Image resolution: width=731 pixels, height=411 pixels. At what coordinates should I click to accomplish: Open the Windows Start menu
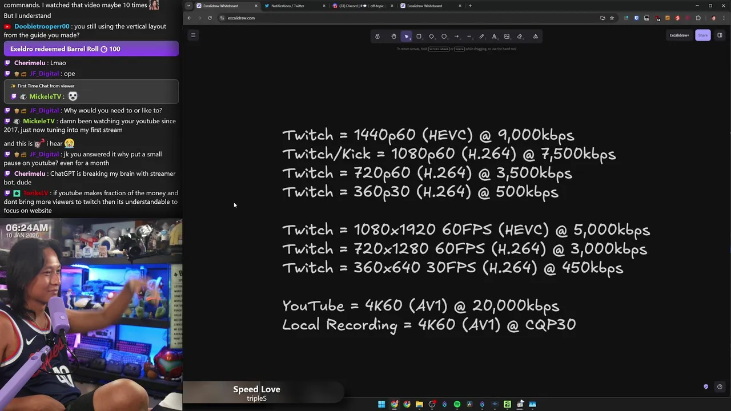coord(381,404)
